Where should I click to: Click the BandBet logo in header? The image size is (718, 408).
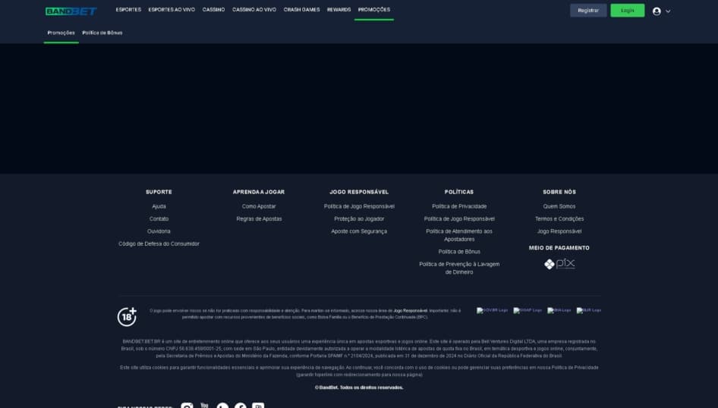pos(71,11)
